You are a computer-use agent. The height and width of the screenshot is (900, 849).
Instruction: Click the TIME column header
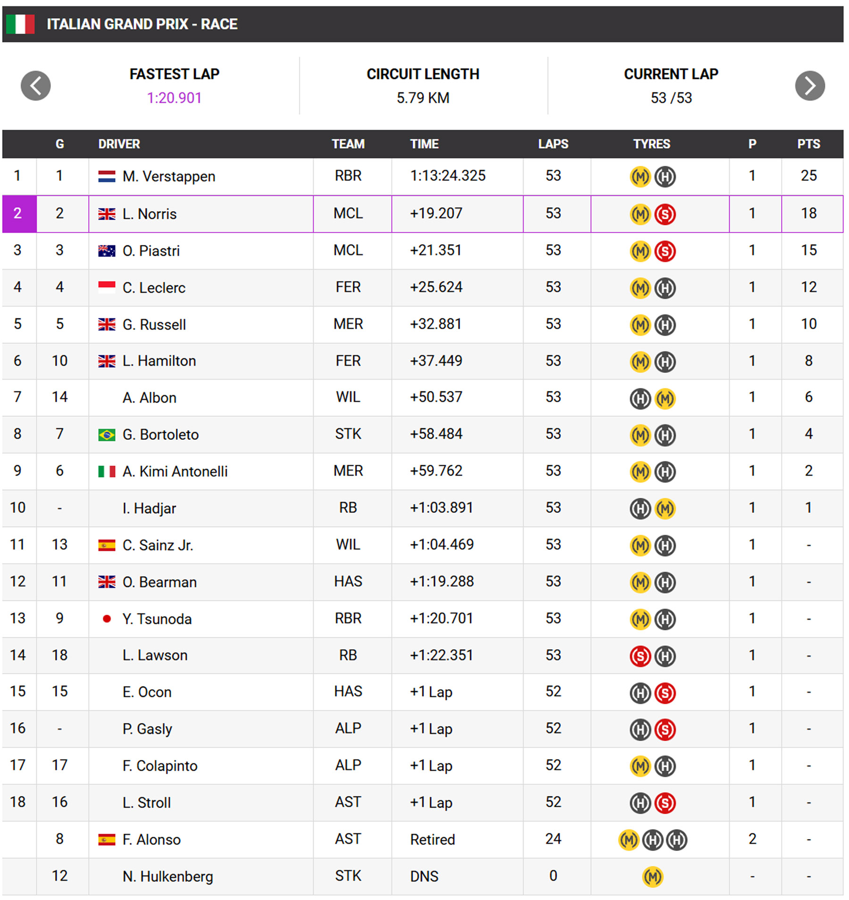coord(424,144)
